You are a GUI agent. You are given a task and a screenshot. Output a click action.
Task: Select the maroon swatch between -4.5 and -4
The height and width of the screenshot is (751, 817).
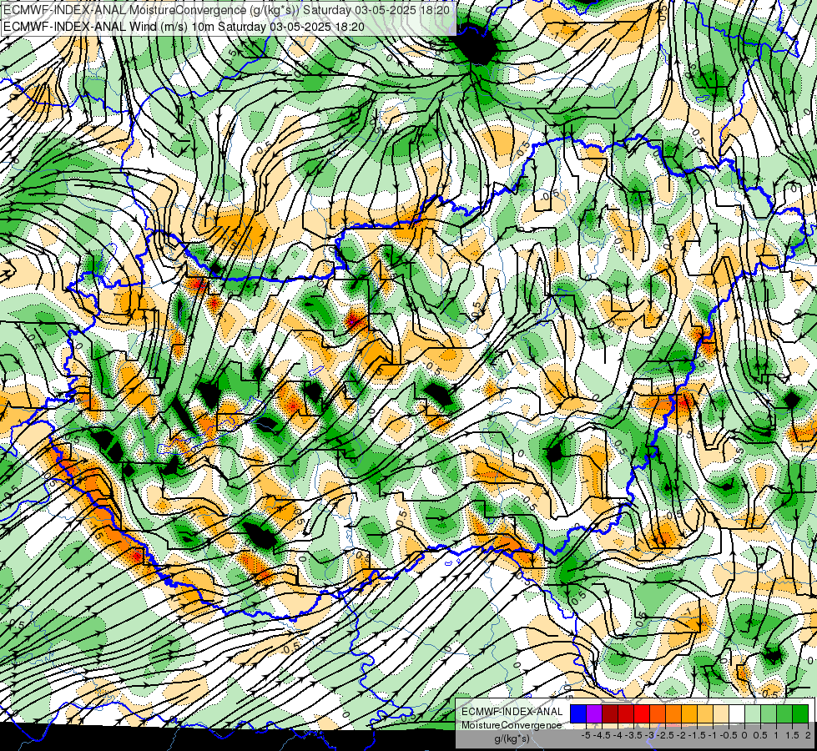click(610, 714)
